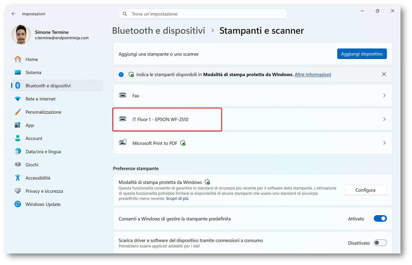
Task: Click the Trova un'impostazione search field
Action: coord(203,14)
